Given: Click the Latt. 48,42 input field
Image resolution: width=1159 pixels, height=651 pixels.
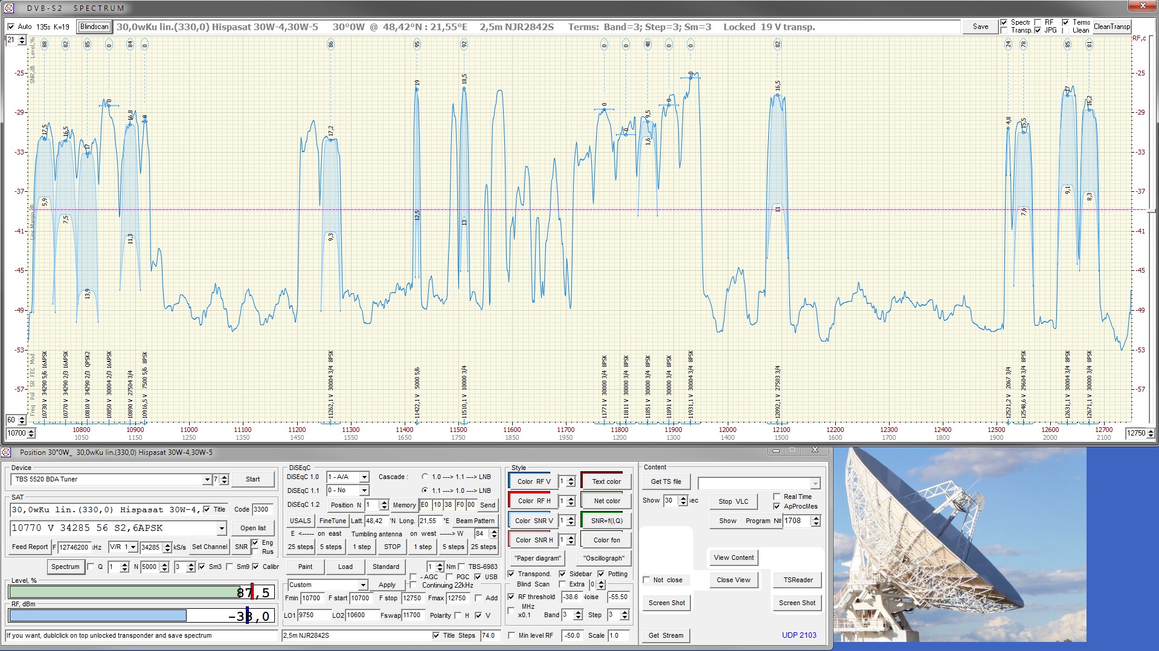Looking at the screenshot, I should [376, 521].
